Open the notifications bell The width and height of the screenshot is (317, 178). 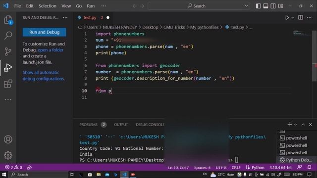click(309, 167)
